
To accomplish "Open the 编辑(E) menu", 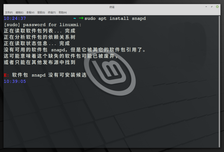I will click(x=19, y=12).
